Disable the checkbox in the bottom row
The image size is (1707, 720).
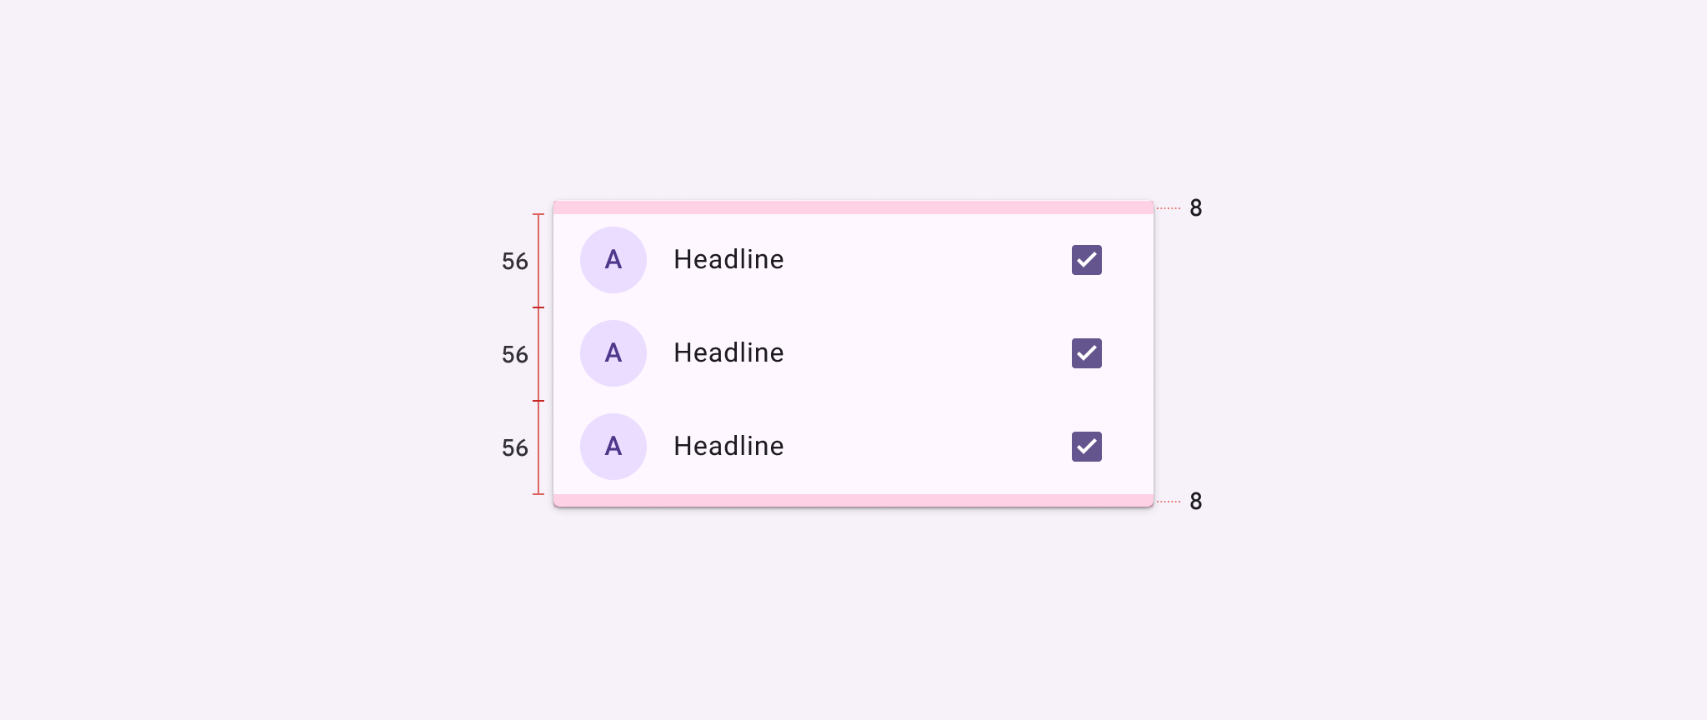pos(1087,447)
